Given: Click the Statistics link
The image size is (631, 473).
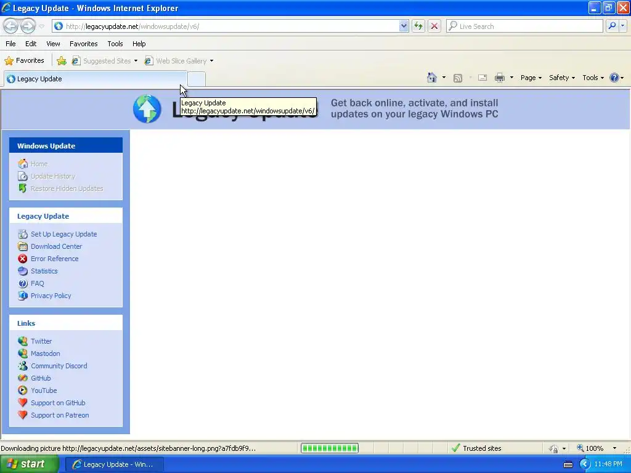Looking at the screenshot, I should tap(44, 271).
